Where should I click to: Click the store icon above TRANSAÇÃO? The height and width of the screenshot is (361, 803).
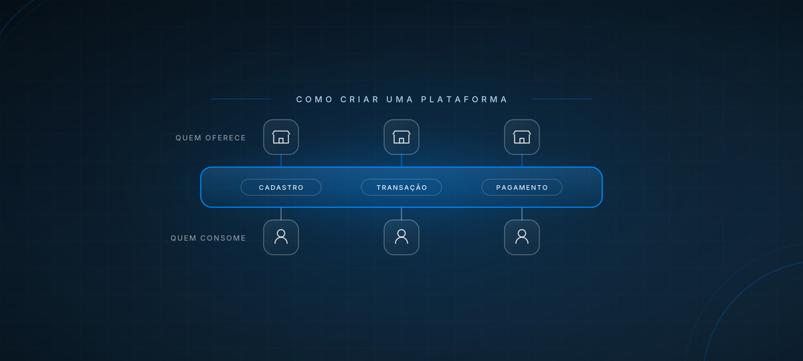[x=401, y=137]
